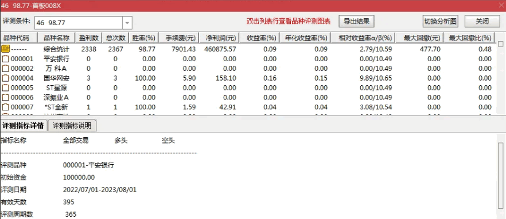Click the 有效天数 value 395

pos(69,202)
